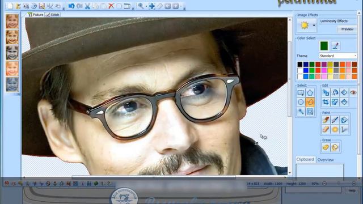
Task: Switch to the Stitch tab
Action: tap(52, 15)
